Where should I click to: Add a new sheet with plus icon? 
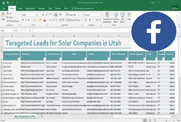[42, 116]
